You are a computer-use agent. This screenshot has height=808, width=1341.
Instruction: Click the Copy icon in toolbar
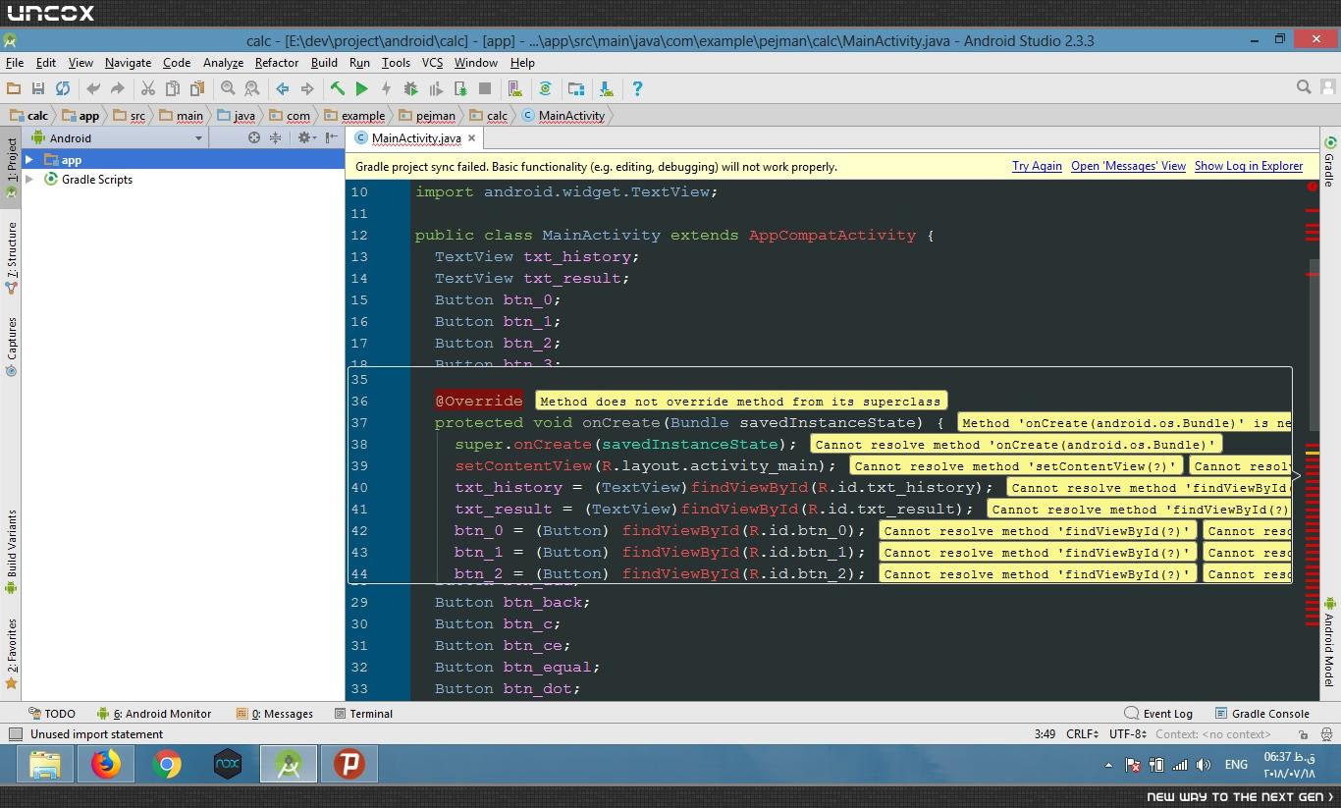[x=173, y=88]
